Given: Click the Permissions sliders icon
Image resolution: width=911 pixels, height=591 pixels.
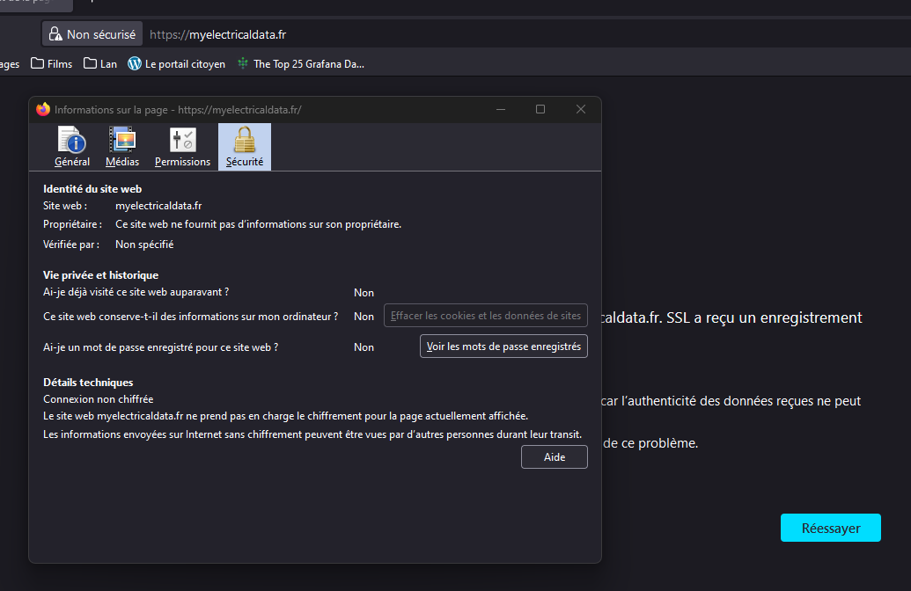Looking at the screenshot, I should pyautogui.click(x=182, y=141).
